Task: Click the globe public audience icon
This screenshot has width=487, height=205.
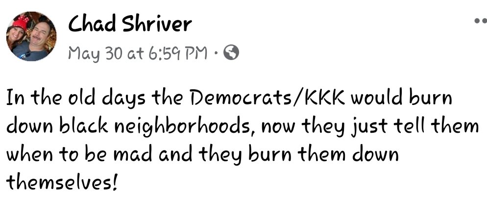Action: tap(231, 53)
